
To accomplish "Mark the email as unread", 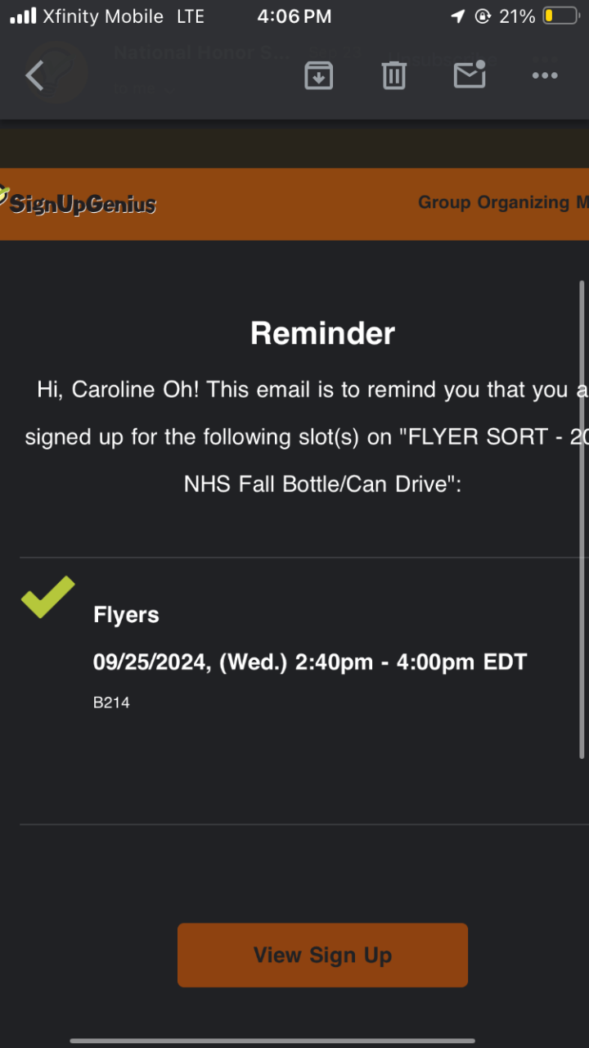I will 470,75.
